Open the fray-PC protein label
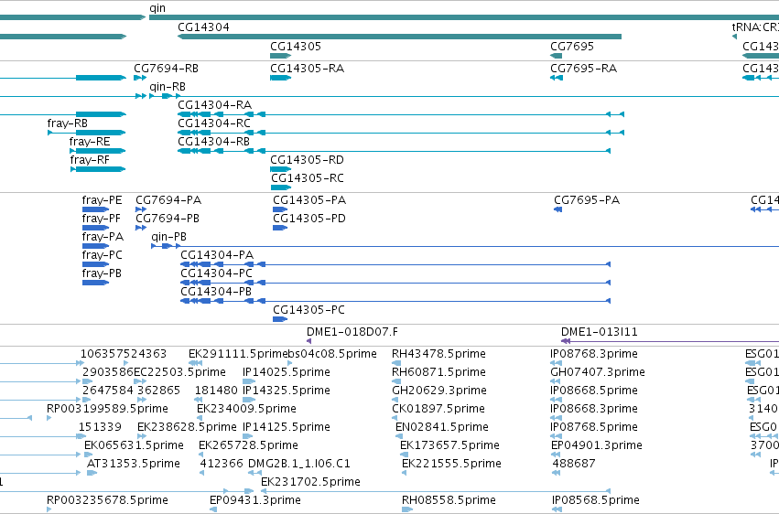The height and width of the screenshot is (514, 779). 102,255
